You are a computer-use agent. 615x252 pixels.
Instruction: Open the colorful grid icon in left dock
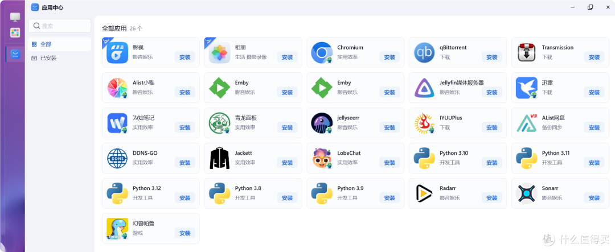[x=15, y=33]
